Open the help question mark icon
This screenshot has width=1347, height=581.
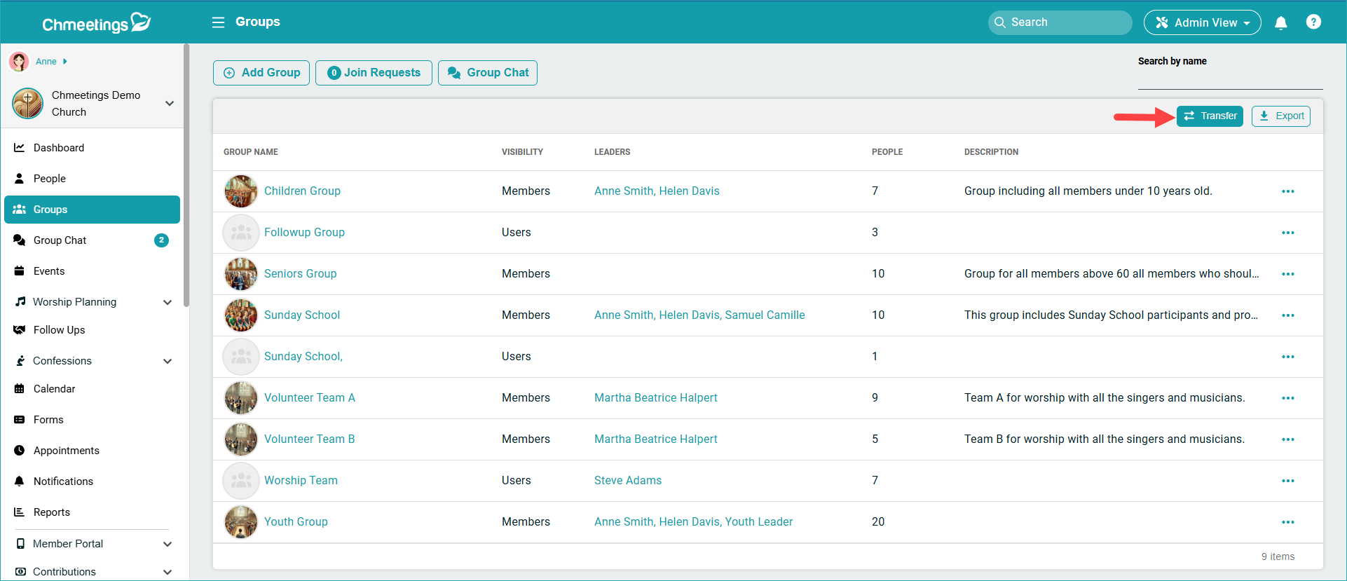pyautogui.click(x=1313, y=22)
